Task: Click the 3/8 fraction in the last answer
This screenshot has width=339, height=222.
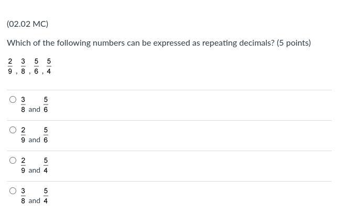Action: [x=23, y=196]
